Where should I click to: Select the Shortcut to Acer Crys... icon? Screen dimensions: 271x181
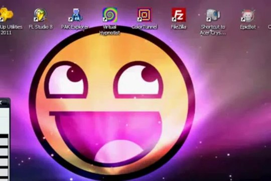click(x=213, y=15)
